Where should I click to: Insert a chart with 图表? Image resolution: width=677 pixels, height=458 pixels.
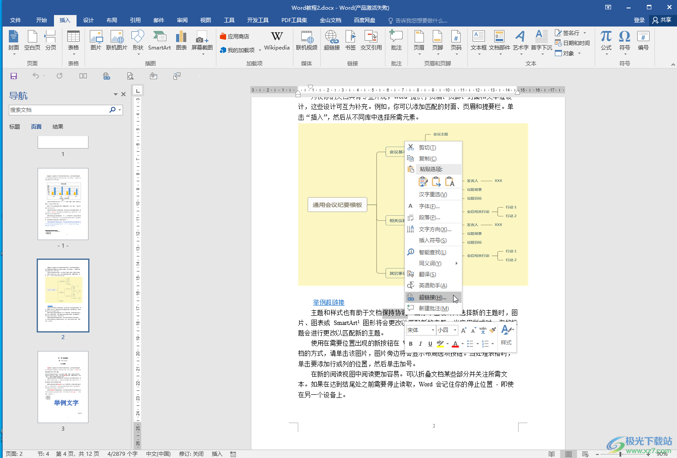pyautogui.click(x=181, y=41)
